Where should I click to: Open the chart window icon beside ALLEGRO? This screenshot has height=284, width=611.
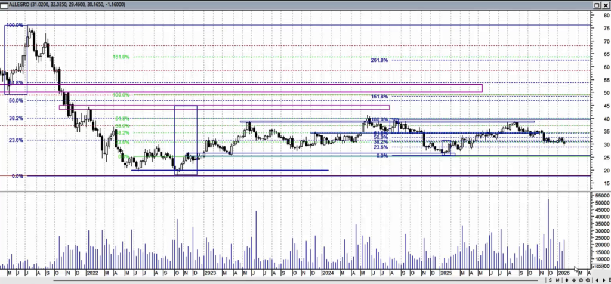click(x=5, y=4)
